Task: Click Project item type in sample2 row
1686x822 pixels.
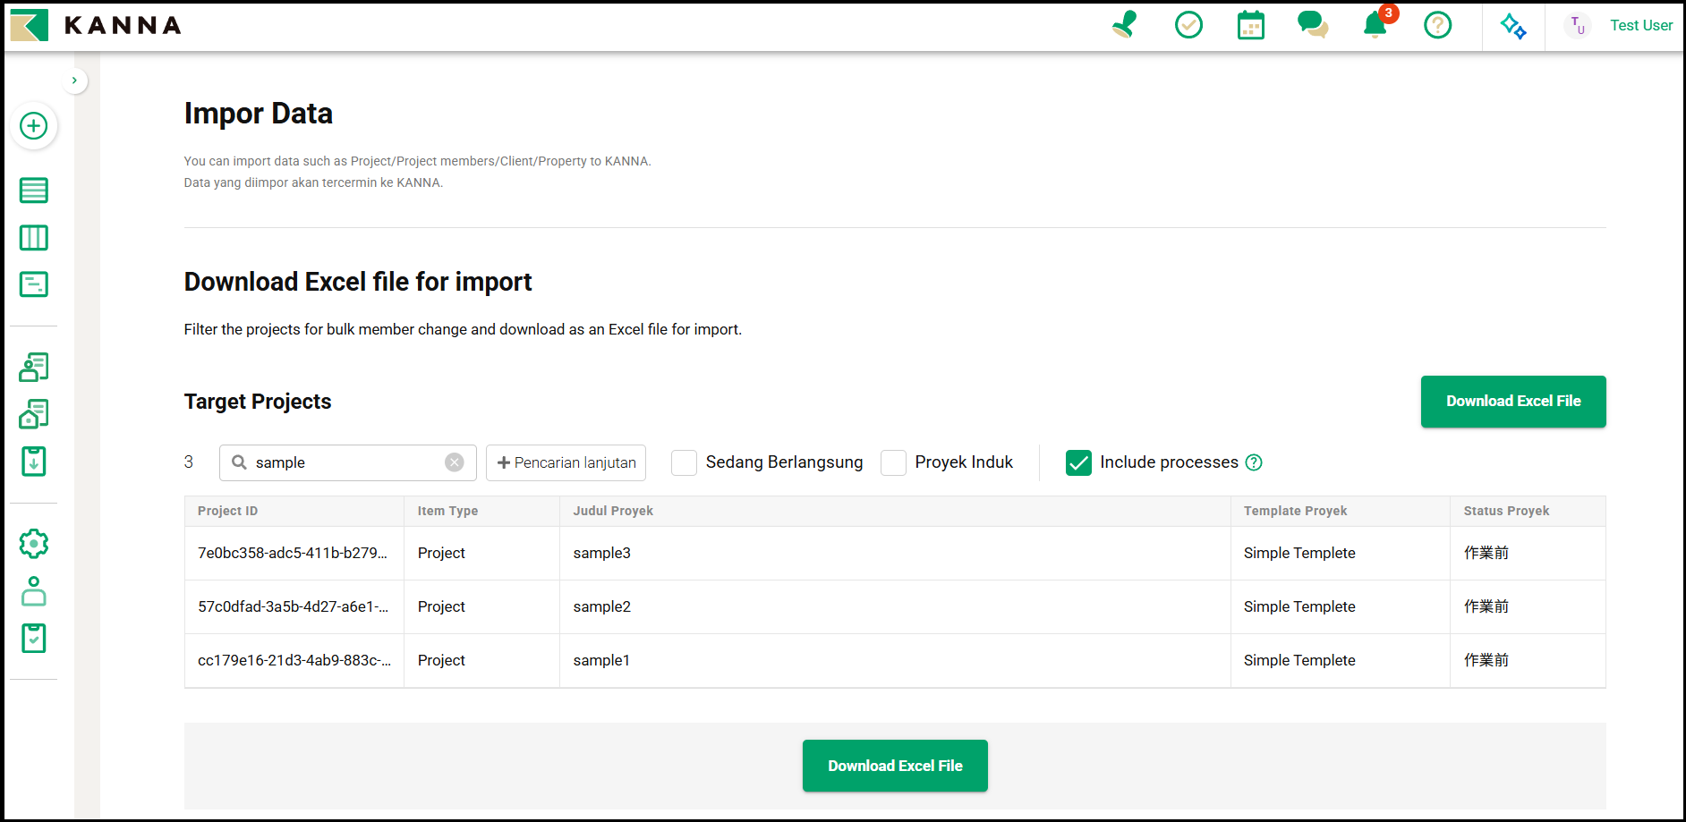Action: click(x=441, y=606)
